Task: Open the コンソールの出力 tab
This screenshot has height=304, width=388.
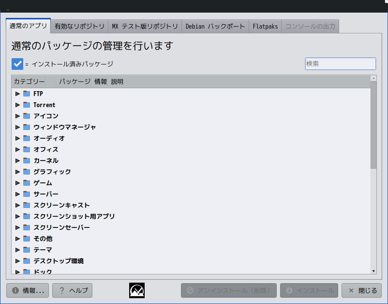Action: 310,26
